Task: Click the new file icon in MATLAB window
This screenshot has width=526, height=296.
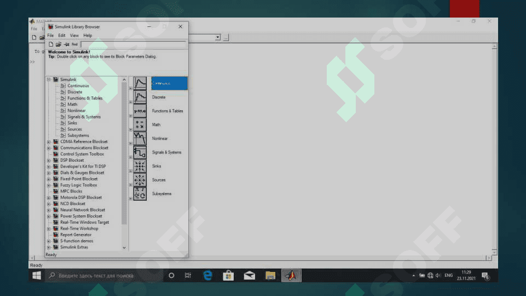Action: pyautogui.click(x=34, y=37)
